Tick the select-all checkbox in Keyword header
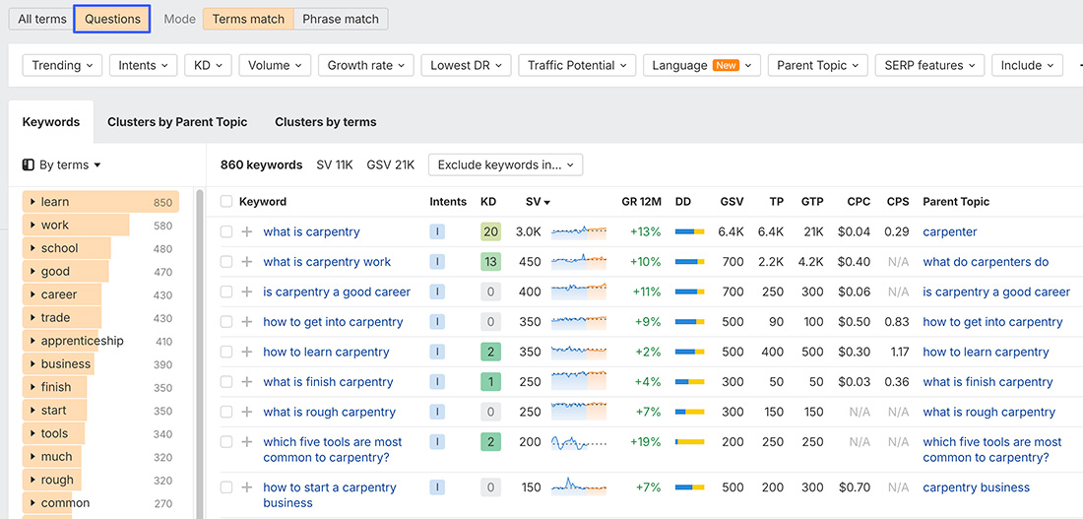 coord(226,202)
